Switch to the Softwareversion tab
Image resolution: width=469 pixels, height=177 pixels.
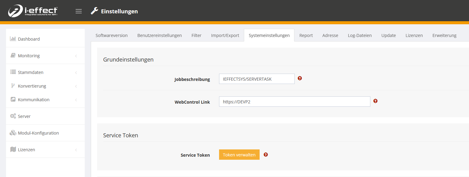(x=112, y=35)
